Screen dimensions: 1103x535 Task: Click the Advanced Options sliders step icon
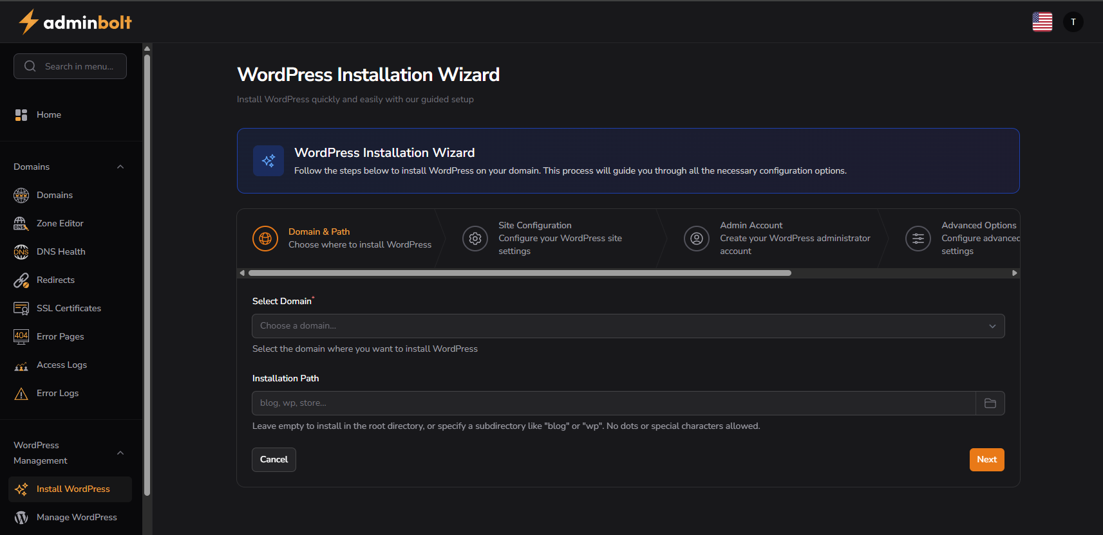(x=918, y=239)
